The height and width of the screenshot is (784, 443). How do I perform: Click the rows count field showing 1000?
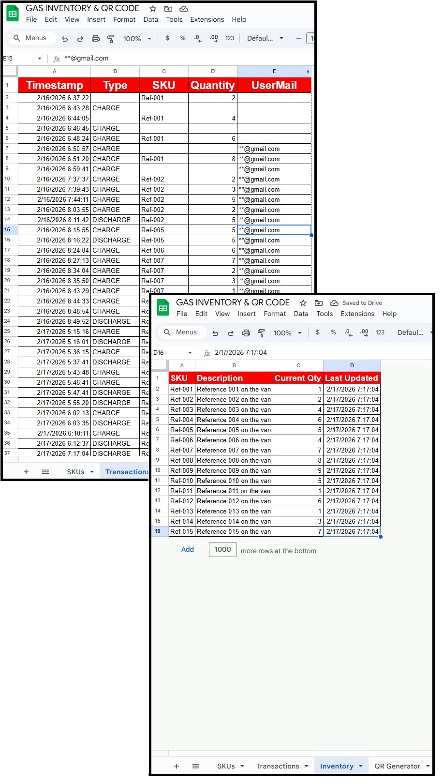(222, 549)
